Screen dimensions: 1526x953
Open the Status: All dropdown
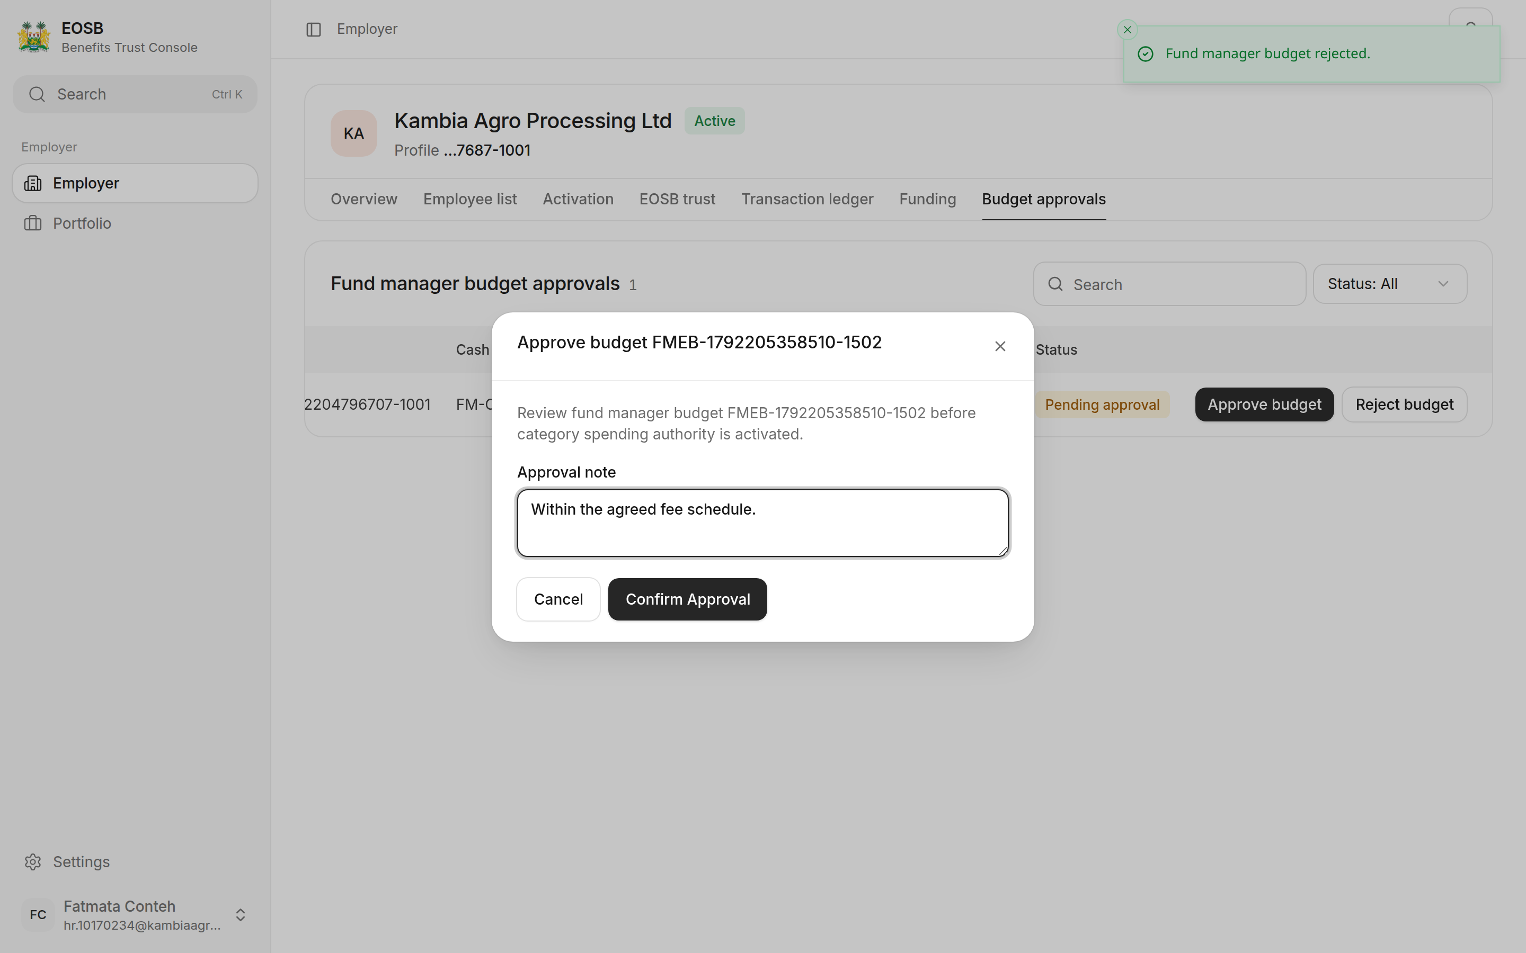coord(1390,284)
